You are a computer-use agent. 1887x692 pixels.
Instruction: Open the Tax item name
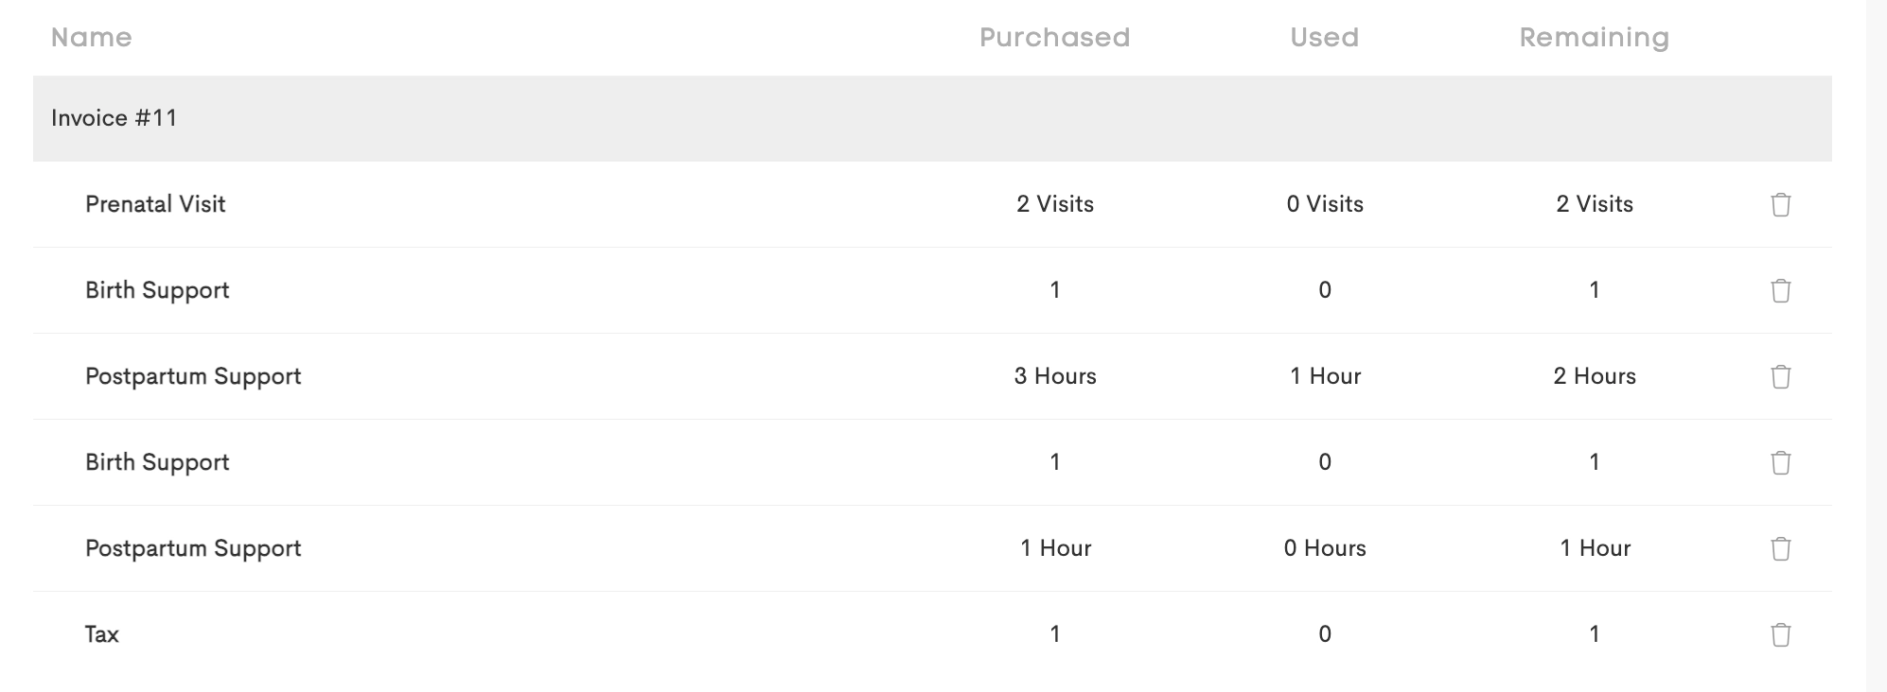pyautogui.click(x=102, y=634)
